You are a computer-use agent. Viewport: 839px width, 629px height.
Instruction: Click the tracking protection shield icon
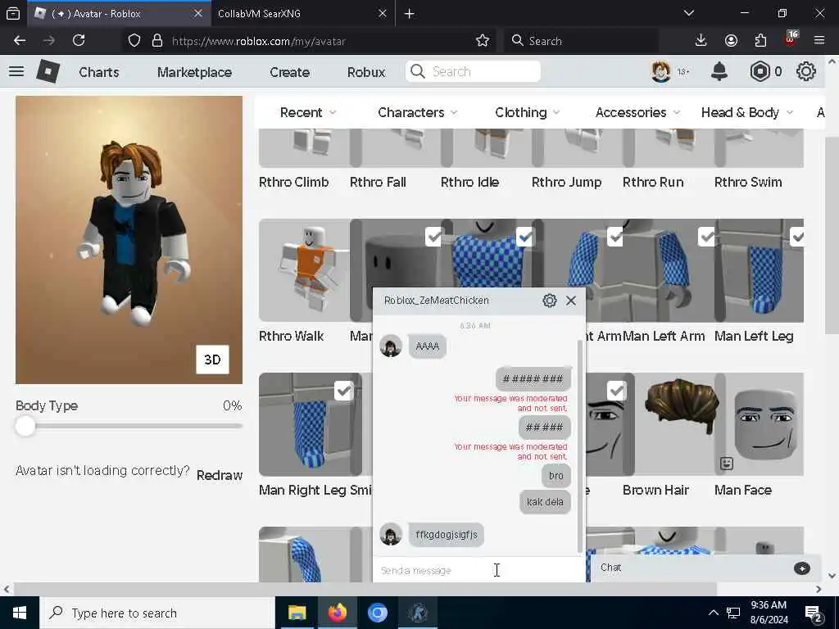[134, 41]
